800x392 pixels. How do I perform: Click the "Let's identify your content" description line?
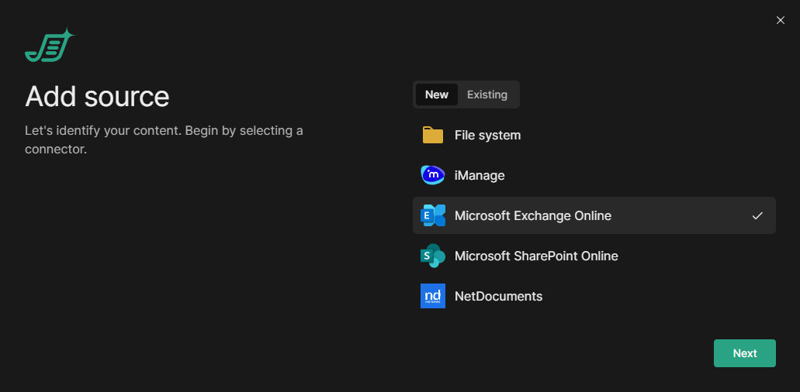pyautogui.click(x=164, y=130)
